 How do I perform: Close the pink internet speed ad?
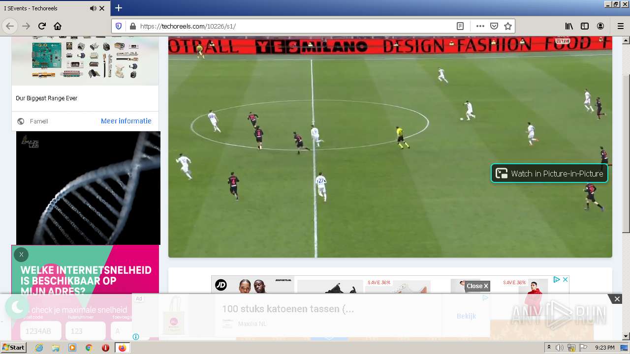(21, 254)
